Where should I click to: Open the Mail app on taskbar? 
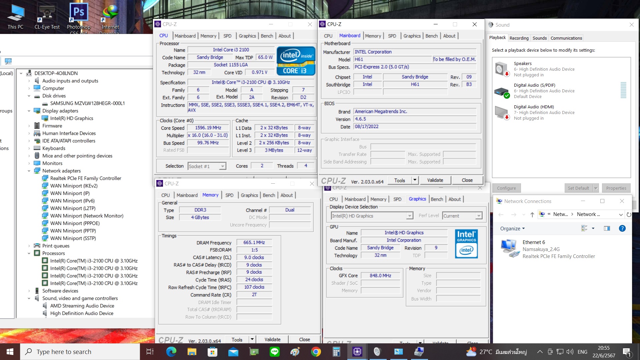pos(233,352)
